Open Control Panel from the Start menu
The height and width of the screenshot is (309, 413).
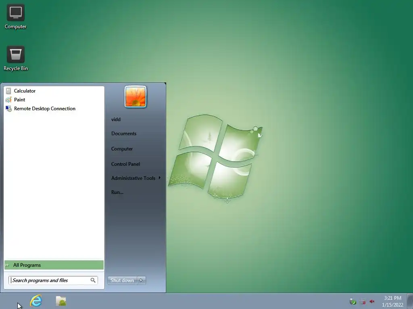[x=125, y=164]
